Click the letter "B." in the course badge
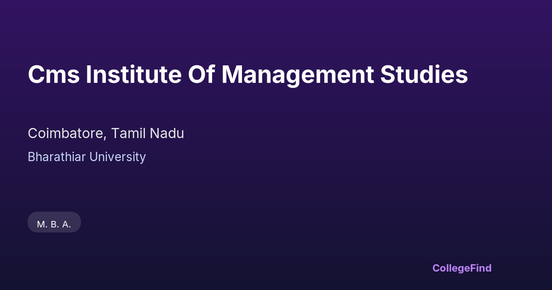 (x=55, y=225)
